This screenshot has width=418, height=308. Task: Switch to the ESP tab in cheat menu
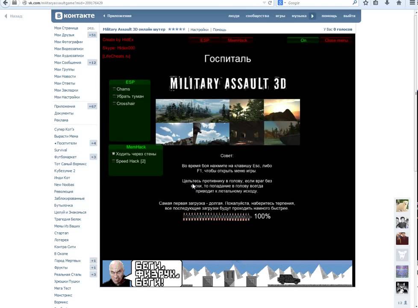point(204,40)
